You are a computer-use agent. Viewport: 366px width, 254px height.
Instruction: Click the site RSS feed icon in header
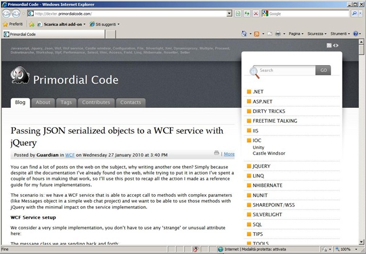click(329, 46)
